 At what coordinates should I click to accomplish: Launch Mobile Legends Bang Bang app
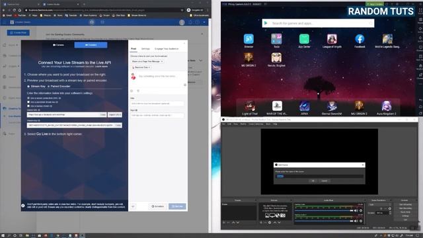click(x=387, y=39)
